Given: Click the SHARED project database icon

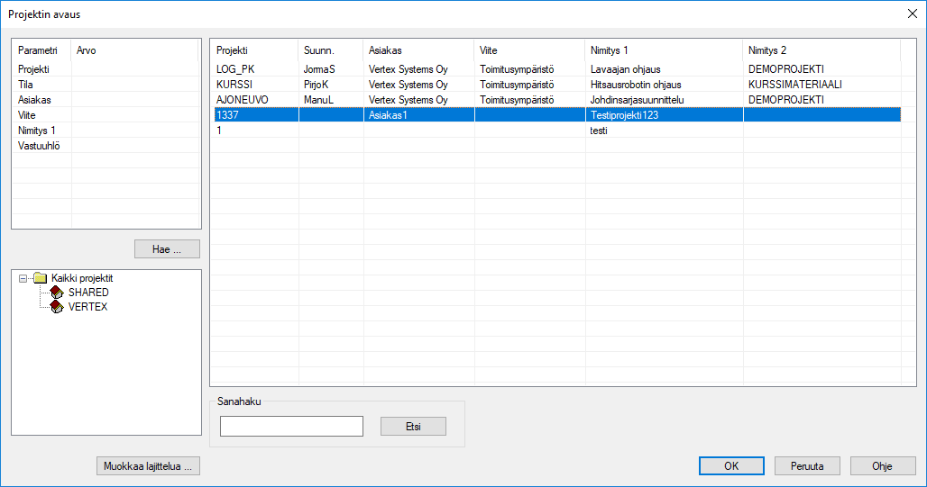Looking at the screenshot, I should pos(56,293).
